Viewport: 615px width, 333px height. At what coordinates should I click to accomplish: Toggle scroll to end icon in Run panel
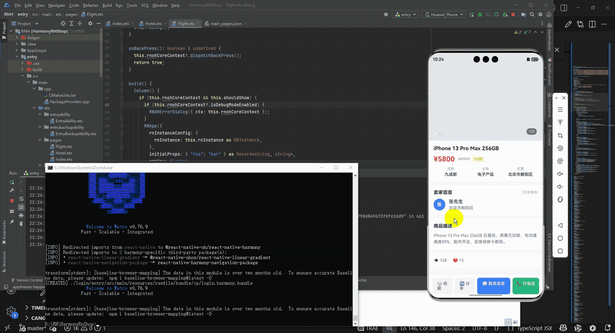point(21,207)
